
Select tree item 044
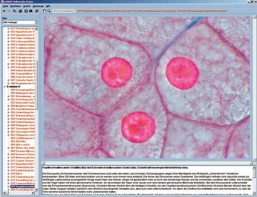[23, 71]
